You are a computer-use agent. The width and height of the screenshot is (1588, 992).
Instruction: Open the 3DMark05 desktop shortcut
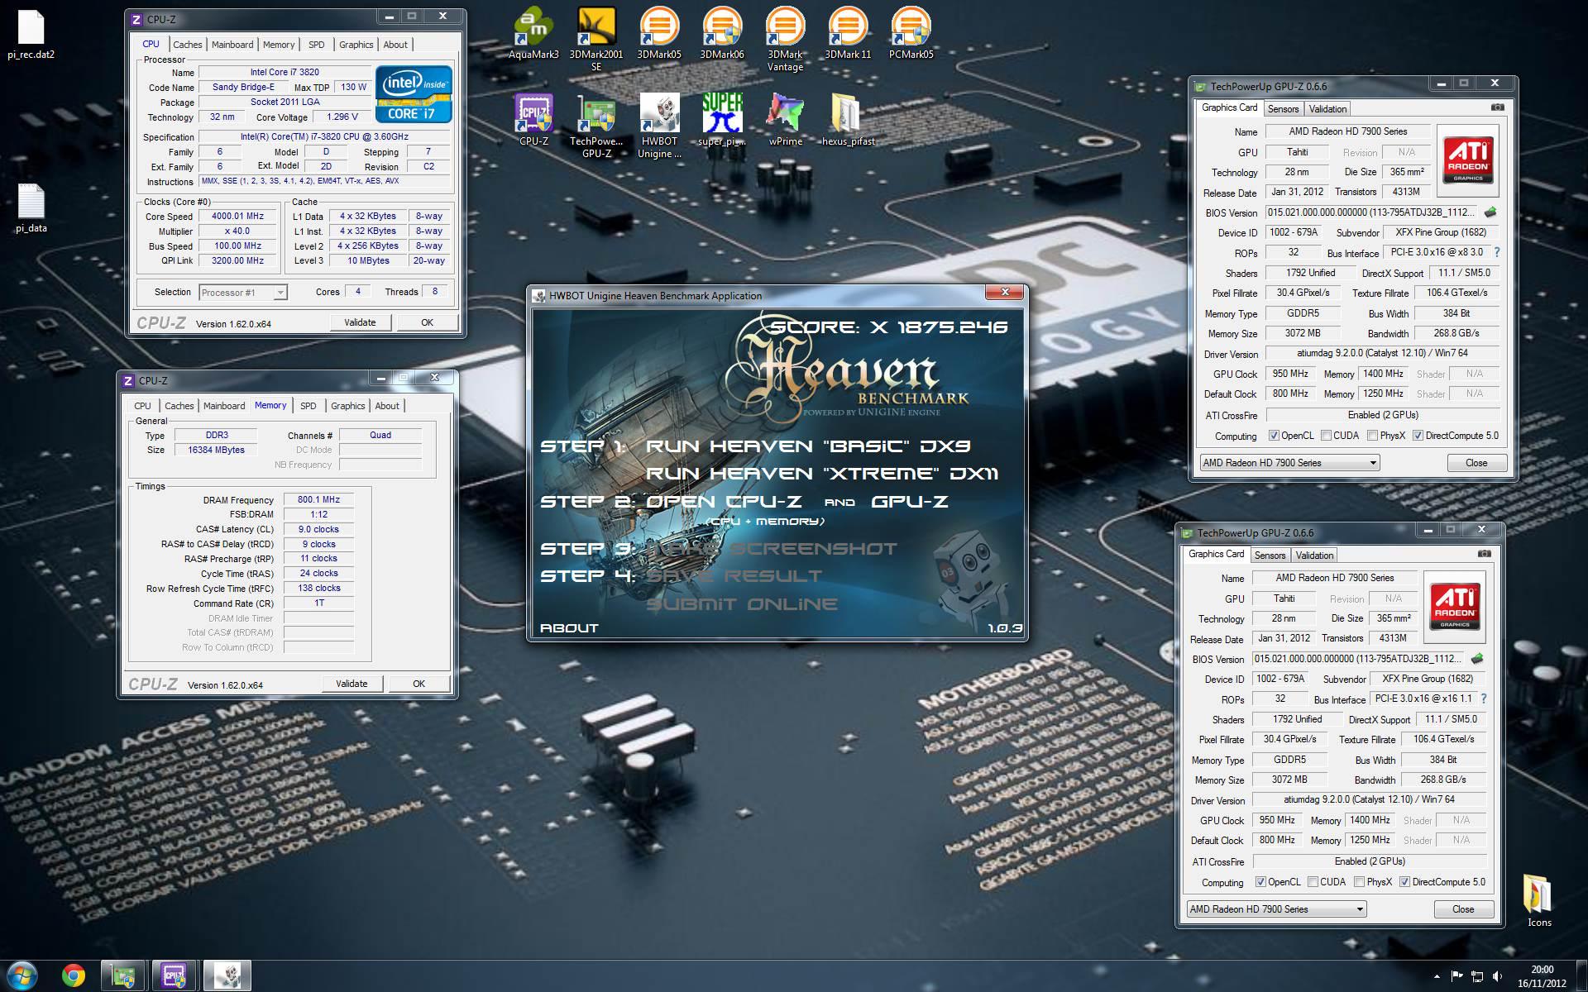coord(659,33)
